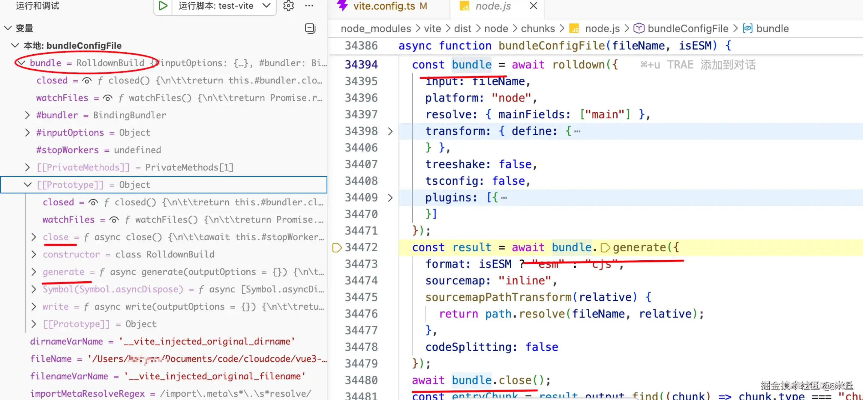Click the breakpoint marker at line 34472

point(336,248)
